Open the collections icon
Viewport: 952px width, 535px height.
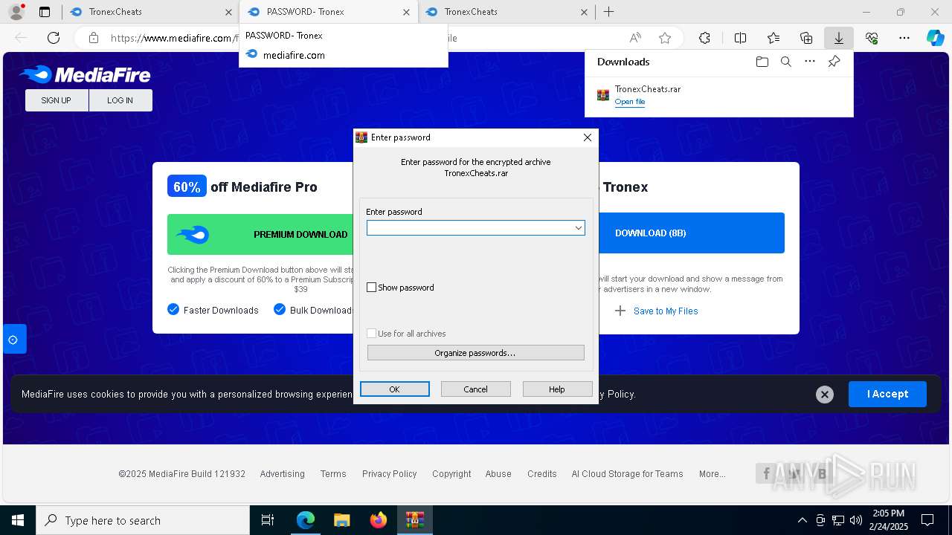click(x=806, y=38)
